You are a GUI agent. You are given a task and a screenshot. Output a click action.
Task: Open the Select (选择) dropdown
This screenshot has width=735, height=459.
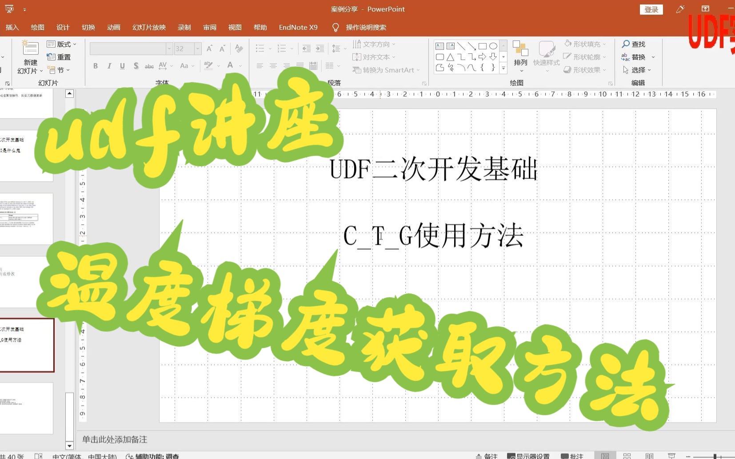click(x=636, y=70)
